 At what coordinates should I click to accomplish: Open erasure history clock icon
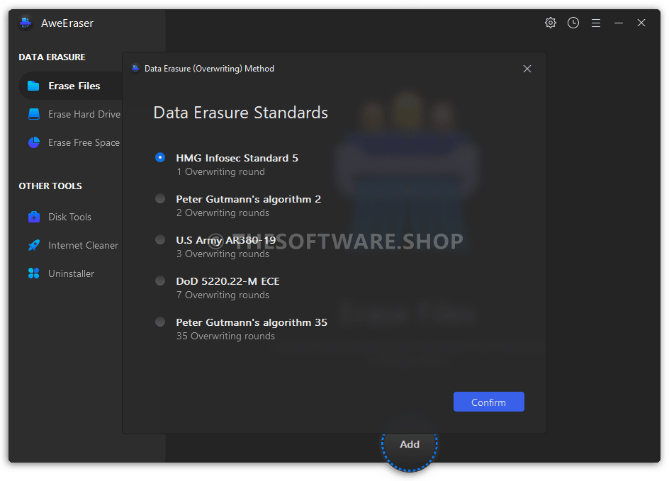tap(573, 23)
